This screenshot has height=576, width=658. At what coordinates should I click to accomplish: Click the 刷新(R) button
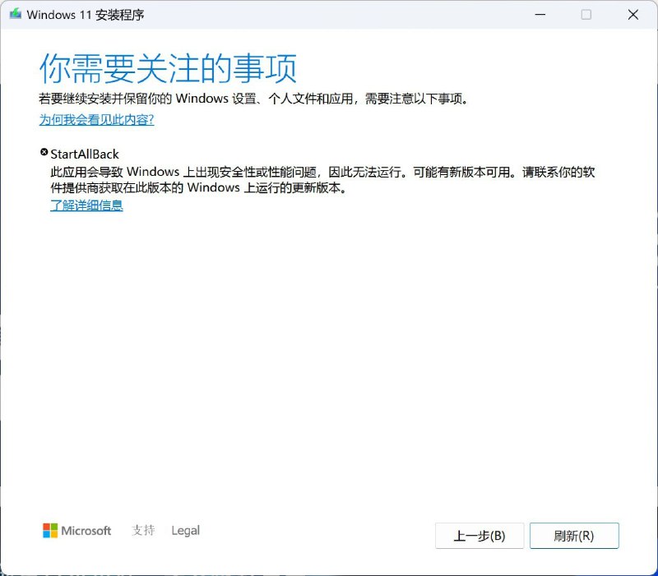(x=575, y=536)
